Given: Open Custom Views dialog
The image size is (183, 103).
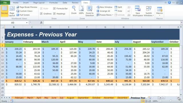Looking at the screenshot, I should [25, 11].
